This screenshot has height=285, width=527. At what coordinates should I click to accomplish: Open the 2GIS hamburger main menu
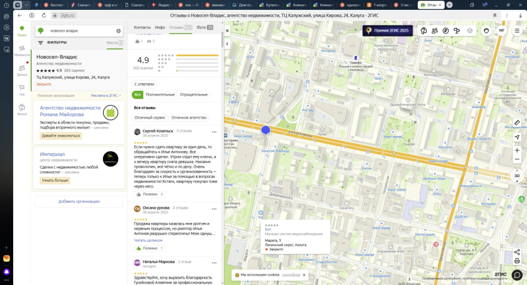(517, 31)
